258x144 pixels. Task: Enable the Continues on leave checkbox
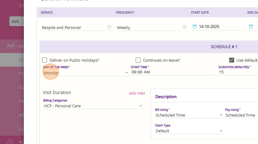pyautogui.click(x=138, y=60)
